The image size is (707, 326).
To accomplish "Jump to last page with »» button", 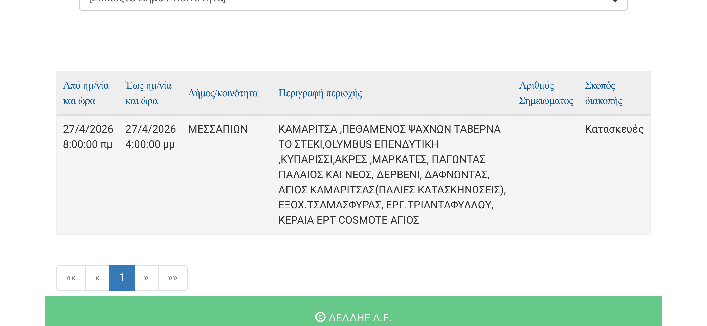I will (173, 278).
